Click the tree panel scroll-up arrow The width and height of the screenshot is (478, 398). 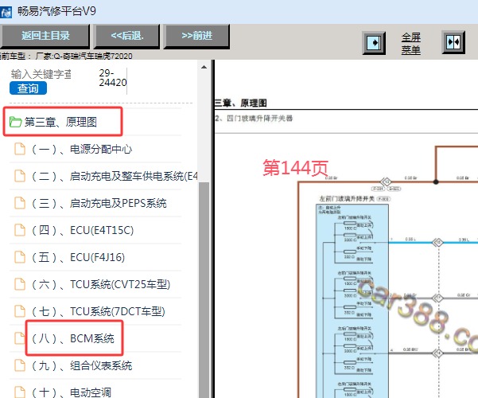tap(204, 67)
